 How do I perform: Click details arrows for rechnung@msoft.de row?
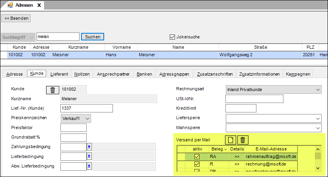tap(237, 164)
